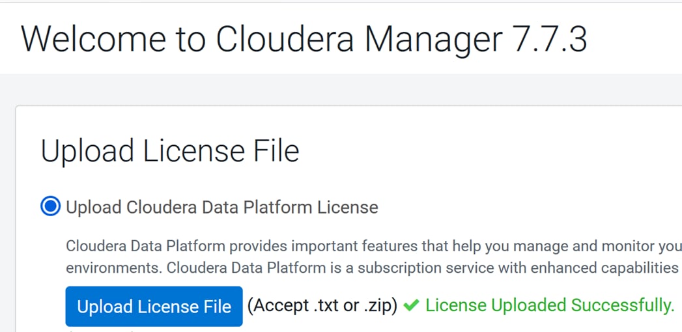Click the '(Accept .txt or .zip)' hint text

coord(322,306)
